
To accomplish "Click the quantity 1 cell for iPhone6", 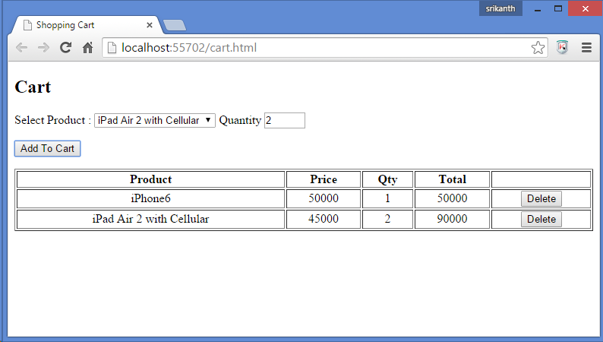I will coord(387,198).
